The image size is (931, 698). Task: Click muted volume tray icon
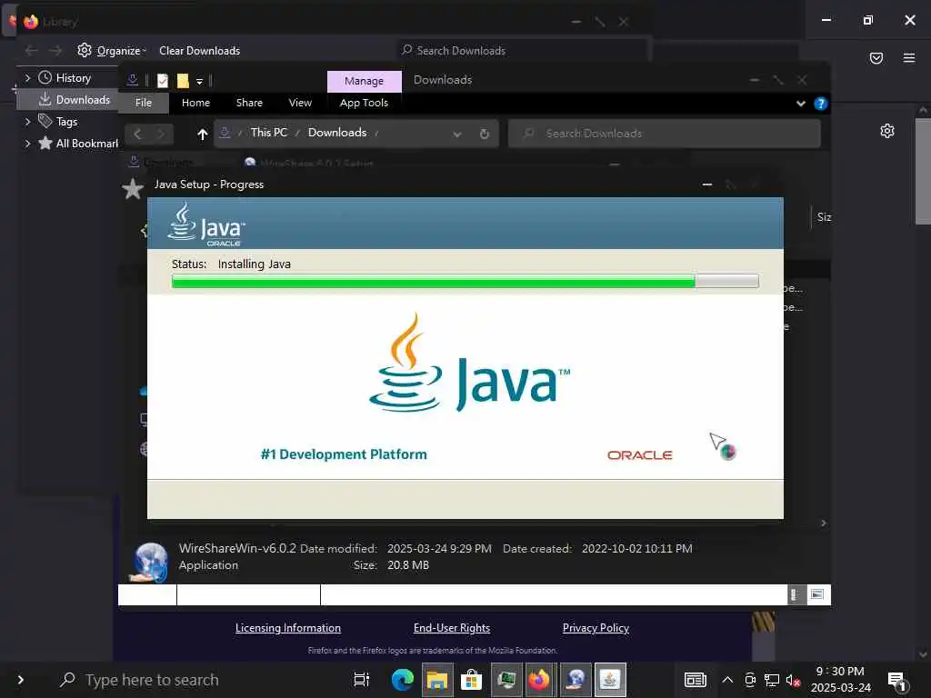point(793,680)
